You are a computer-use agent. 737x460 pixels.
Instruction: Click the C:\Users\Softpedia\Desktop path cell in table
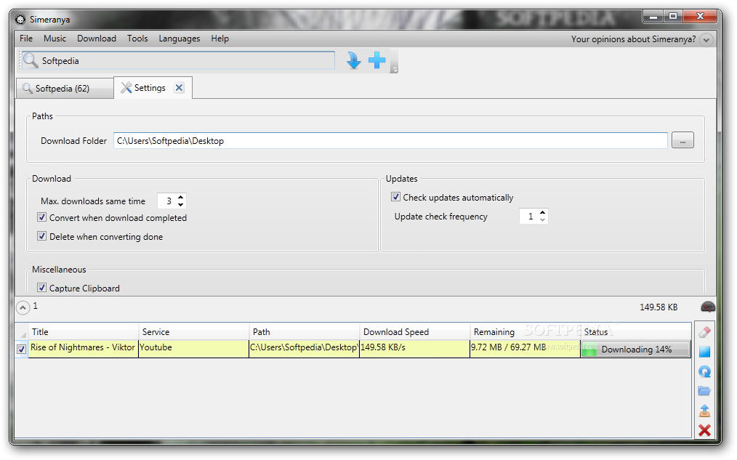304,347
